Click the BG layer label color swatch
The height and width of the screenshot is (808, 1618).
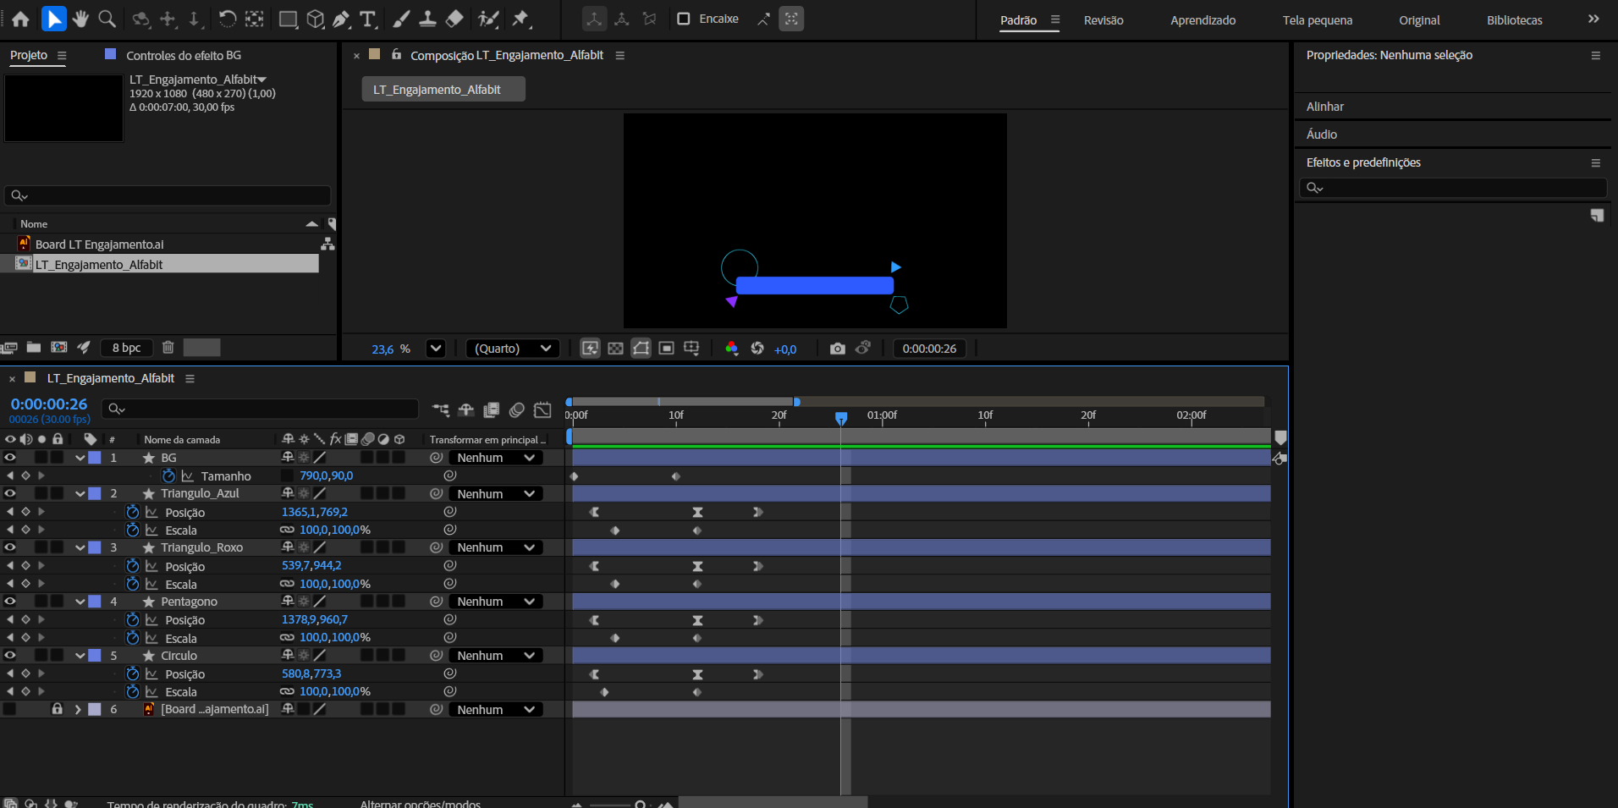95,458
